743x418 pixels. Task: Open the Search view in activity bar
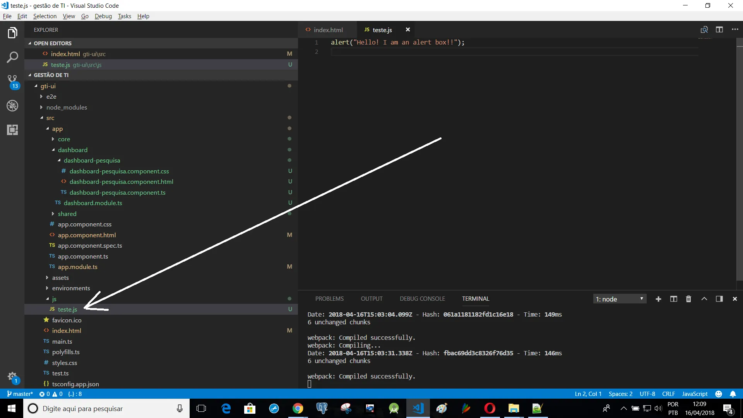[x=12, y=58]
